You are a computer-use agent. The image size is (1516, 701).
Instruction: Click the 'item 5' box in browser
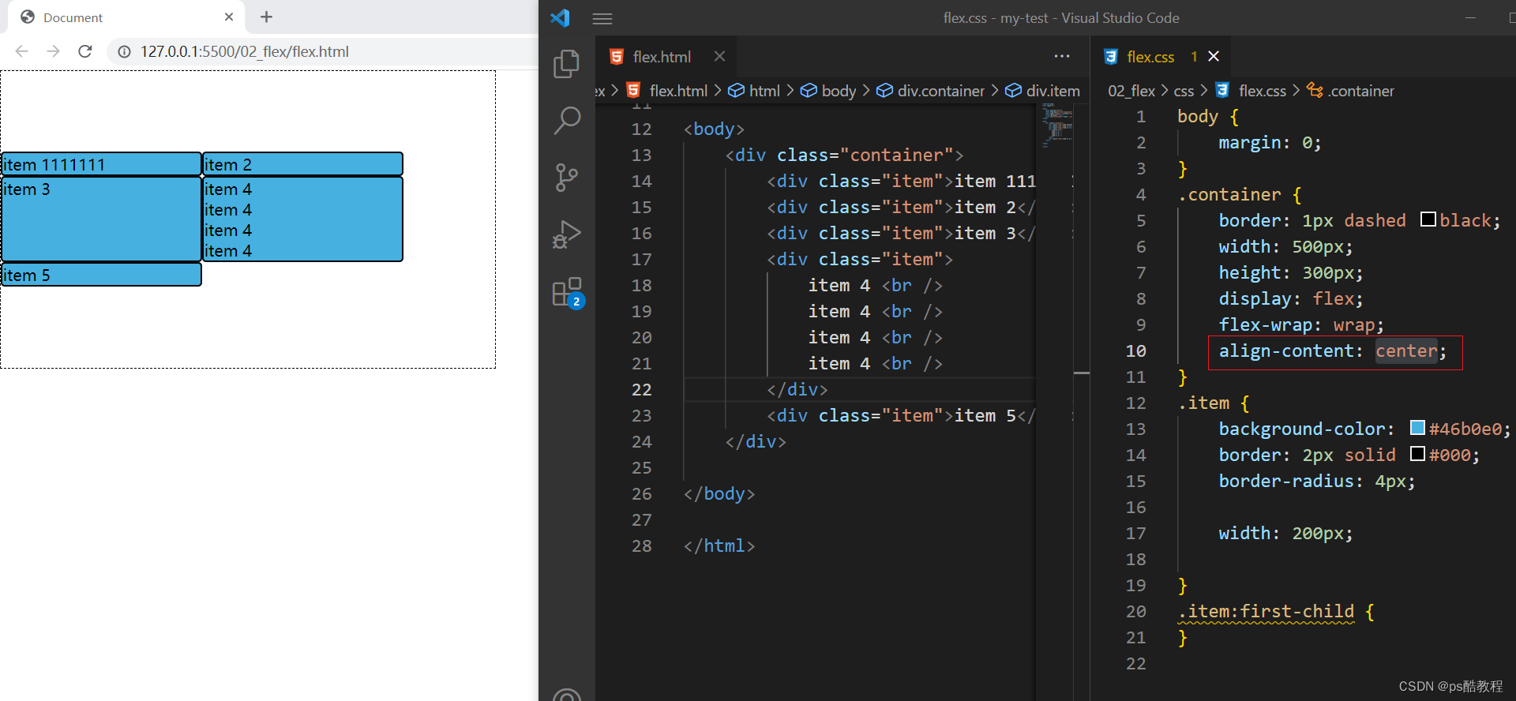(x=101, y=275)
